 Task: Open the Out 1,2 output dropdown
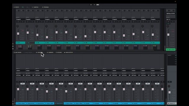click(171, 19)
